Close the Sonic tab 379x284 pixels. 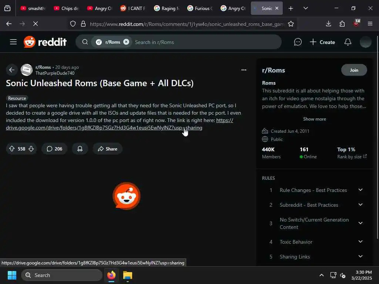(277, 8)
